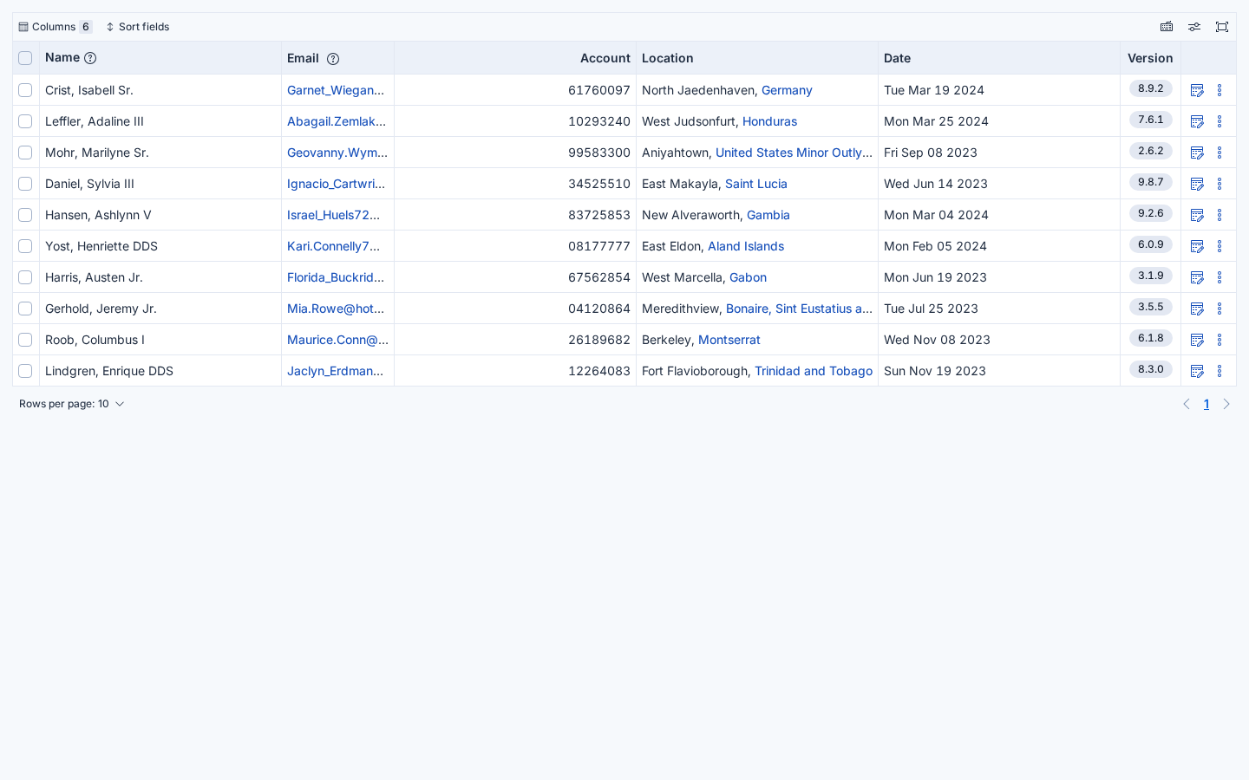
Task: Edit row for Mohr, Marilyne Sr.
Action: (1197, 153)
